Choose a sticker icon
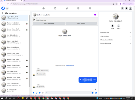The image size is (135, 100). tap(40, 93)
